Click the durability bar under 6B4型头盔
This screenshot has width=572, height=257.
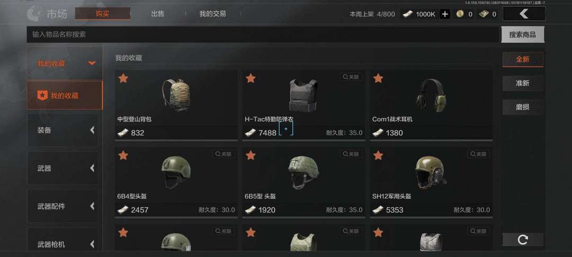pos(176,217)
